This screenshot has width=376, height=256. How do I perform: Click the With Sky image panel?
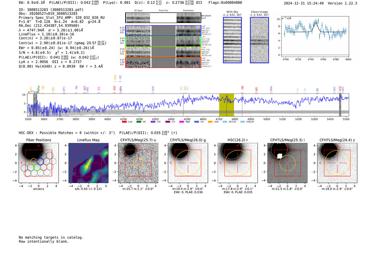click(x=232, y=40)
